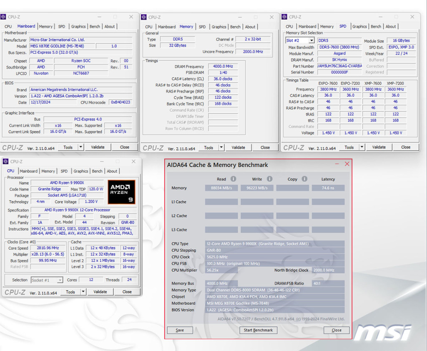This screenshot has height=351, width=427.
Task: Click the Memory Write 96223 MB/s result field
Action: [257, 188]
